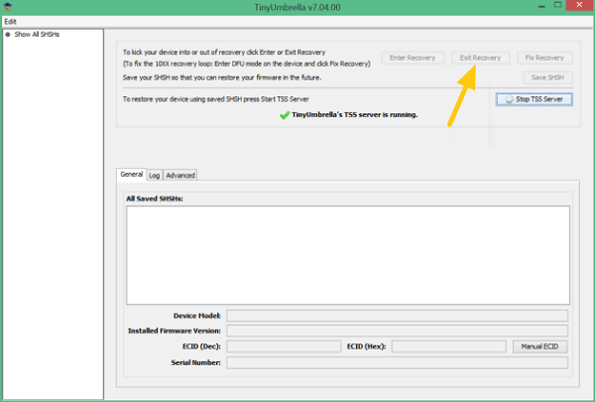Click the 'Installed Firmware Version:' label
This screenshot has height=402, width=595.
pyautogui.click(x=175, y=331)
